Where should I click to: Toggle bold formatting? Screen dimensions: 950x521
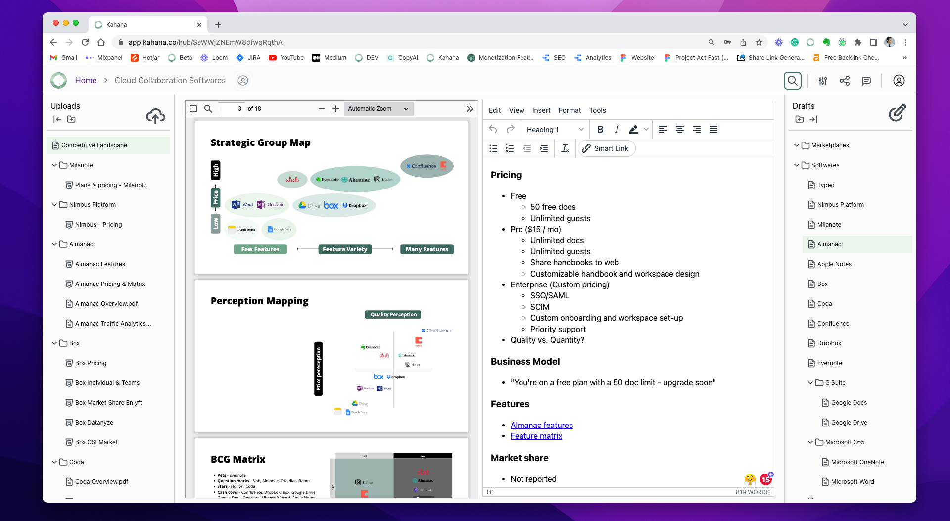[x=600, y=129]
